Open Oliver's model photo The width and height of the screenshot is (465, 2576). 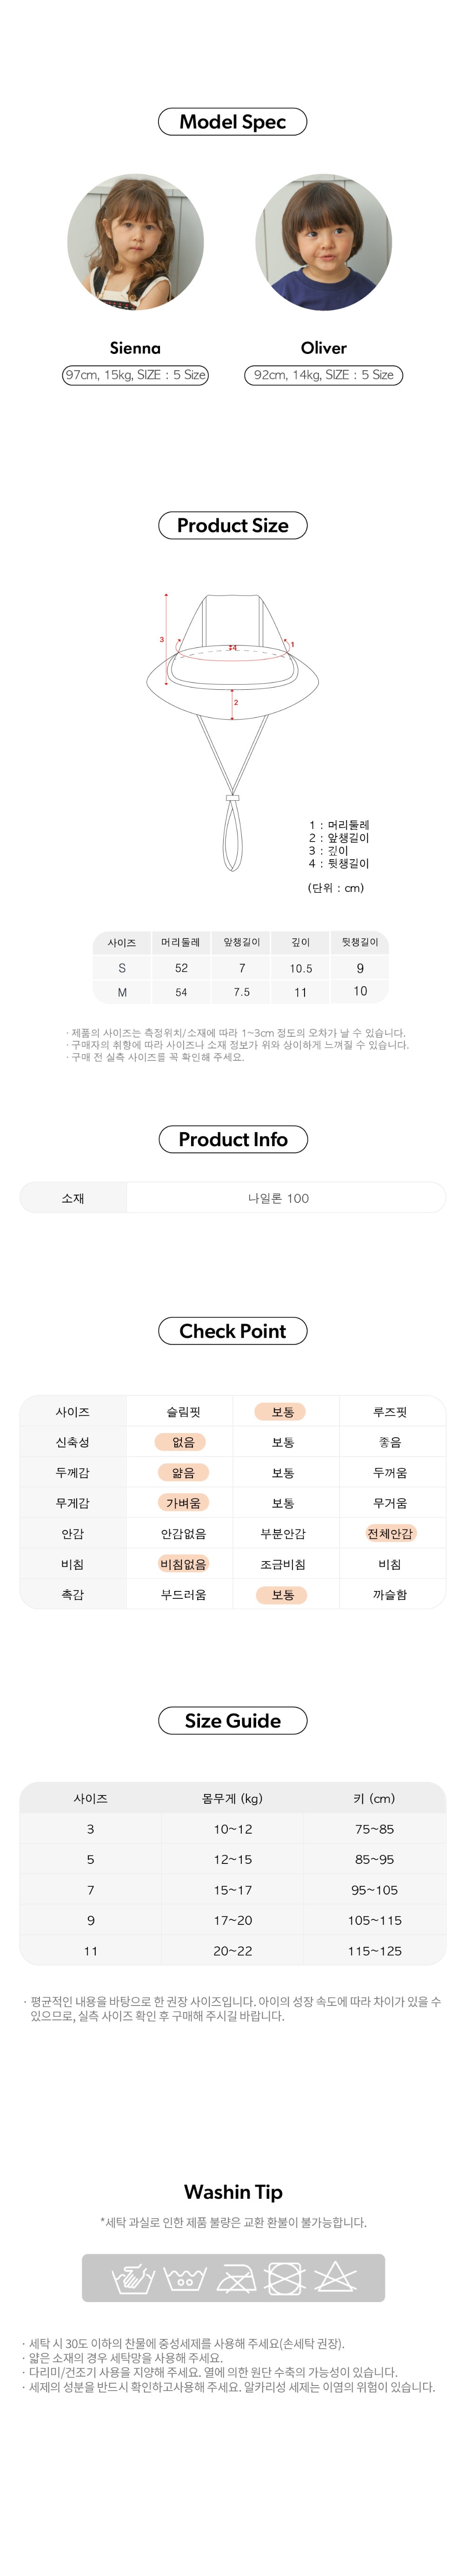point(323,243)
